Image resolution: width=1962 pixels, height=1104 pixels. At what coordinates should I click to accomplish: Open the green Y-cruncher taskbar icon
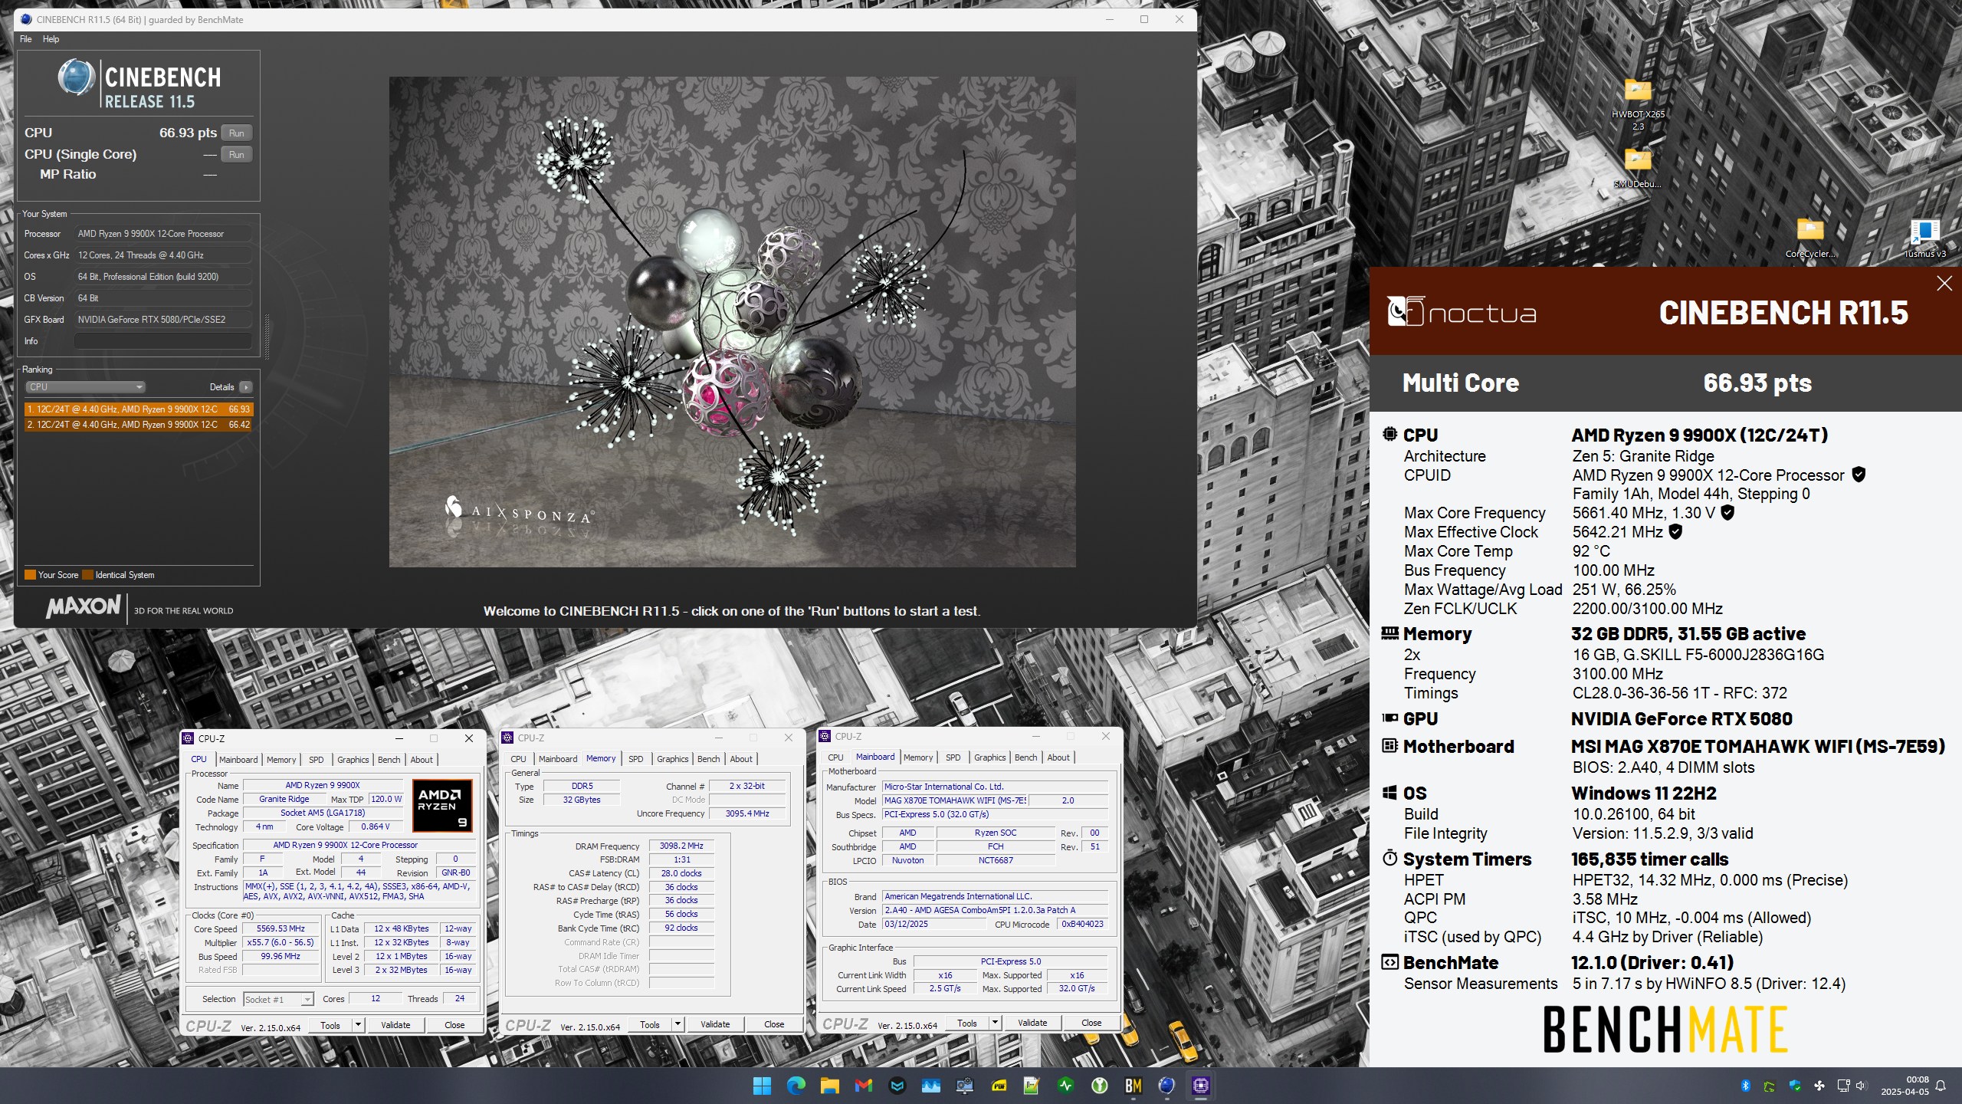click(x=1099, y=1086)
